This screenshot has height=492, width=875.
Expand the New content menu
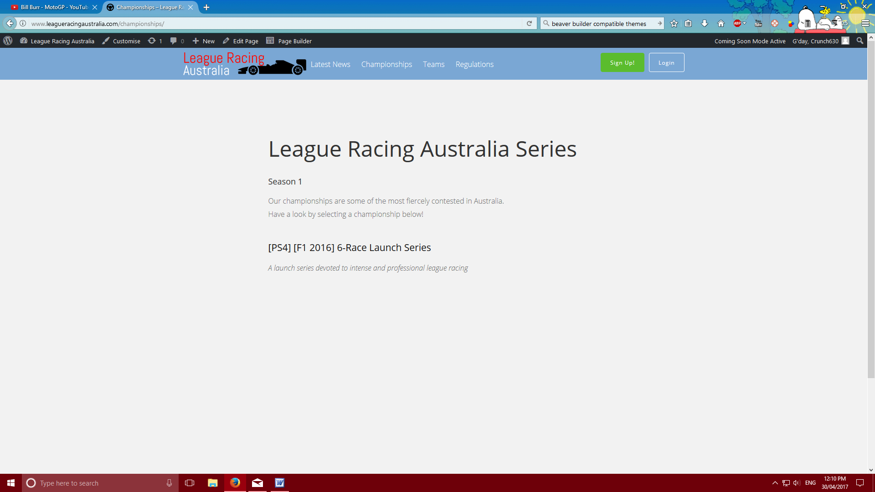[204, 41]
